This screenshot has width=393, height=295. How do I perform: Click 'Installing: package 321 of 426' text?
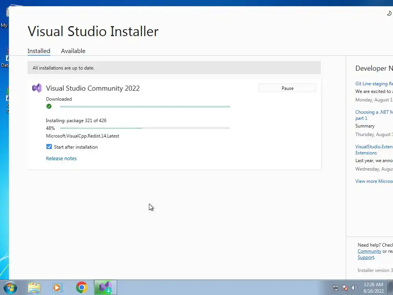click(76, 120)
